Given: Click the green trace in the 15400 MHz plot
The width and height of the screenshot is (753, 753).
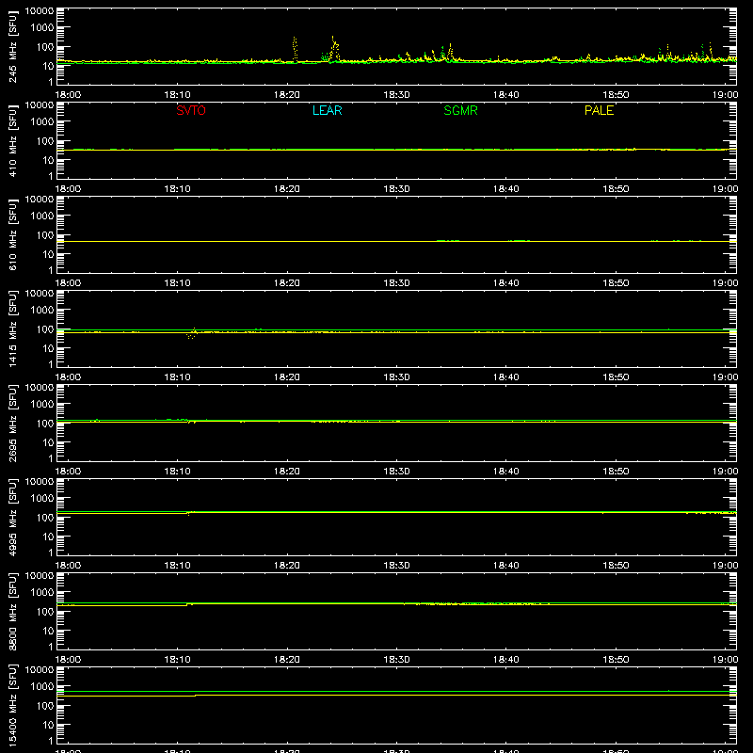Looking at the screenshot, I should (x=396, y=692).
